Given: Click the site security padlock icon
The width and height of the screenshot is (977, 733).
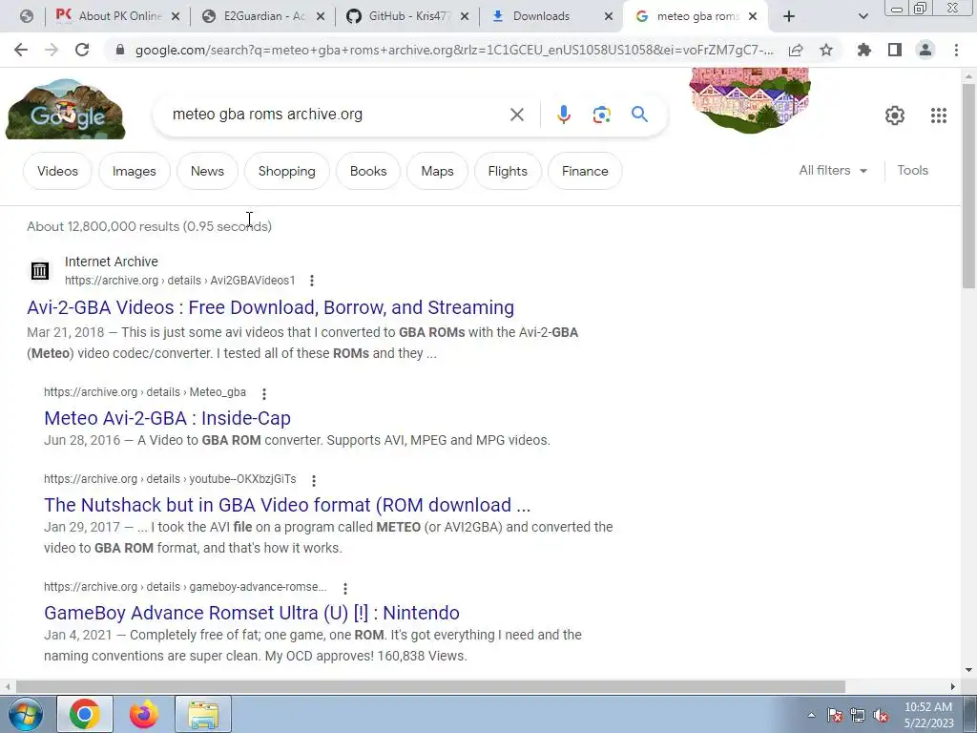Looking at the screenshot, I should (x=120, y=50).
